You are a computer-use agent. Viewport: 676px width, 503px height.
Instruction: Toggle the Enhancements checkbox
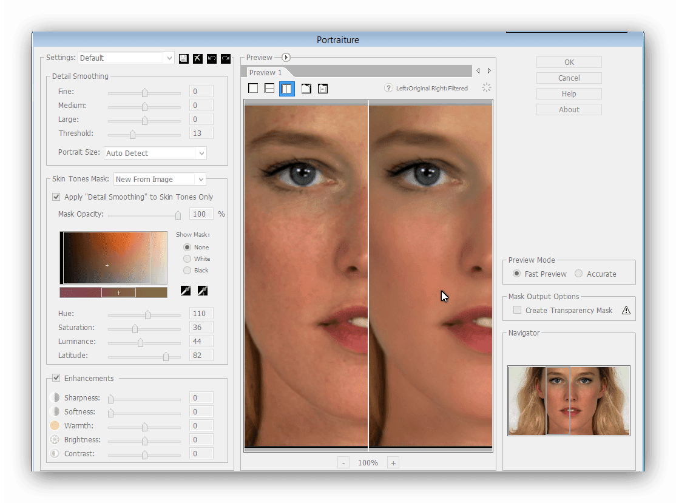[x=56, y=378]
